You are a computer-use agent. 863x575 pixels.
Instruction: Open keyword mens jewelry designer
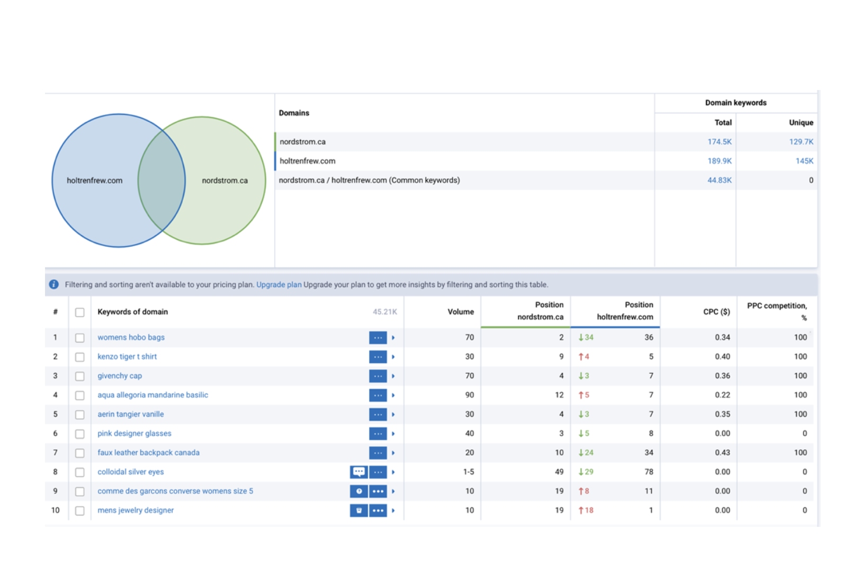(136, 510)
